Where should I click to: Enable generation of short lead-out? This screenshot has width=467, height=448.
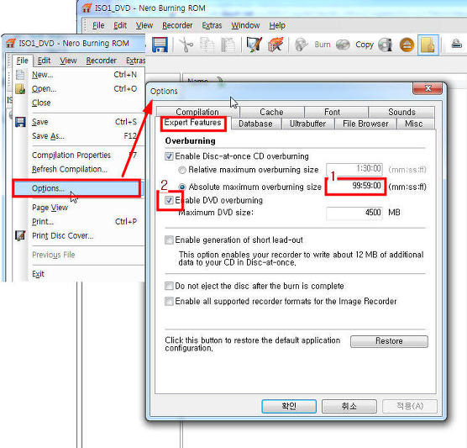(169, 240)
